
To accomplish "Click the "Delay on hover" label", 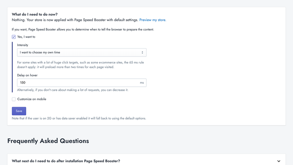I will (27, 75).
